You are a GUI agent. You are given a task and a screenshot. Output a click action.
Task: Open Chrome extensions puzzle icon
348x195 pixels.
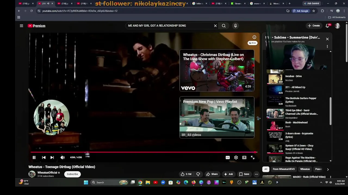point(322,11)
